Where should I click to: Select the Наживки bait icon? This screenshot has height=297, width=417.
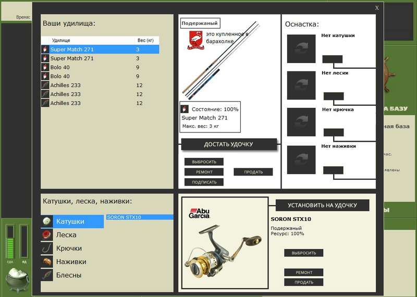click(47, 262)
